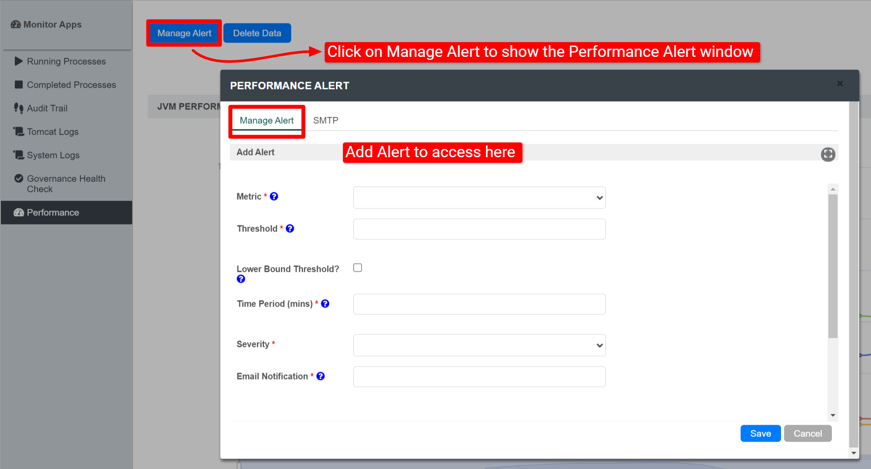Switch to the SMTP tab
871x469 pixels.
tap(326, 120)
